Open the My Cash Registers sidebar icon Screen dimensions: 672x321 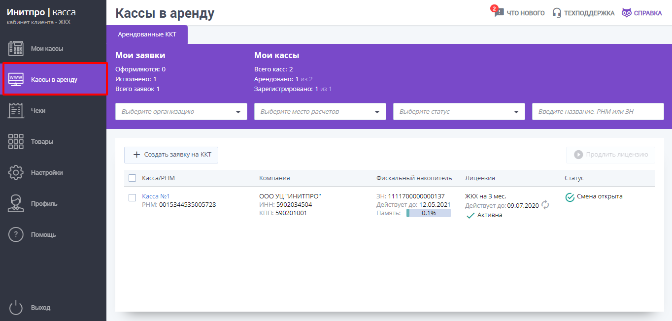pyautogui.click(x=16, y=49)
